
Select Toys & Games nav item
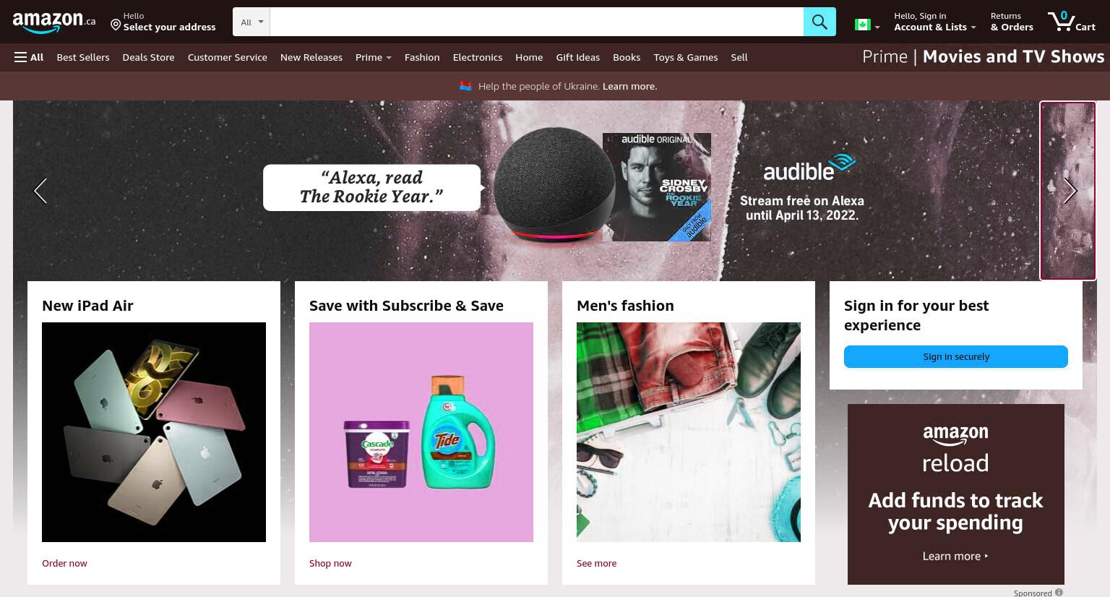(x=686, y=57)
